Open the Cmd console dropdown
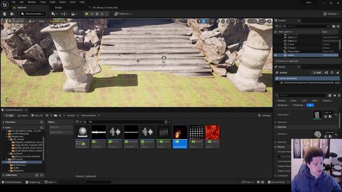This screenshot has height=192, width=342. pyautogui.click(x=50, y=182)
